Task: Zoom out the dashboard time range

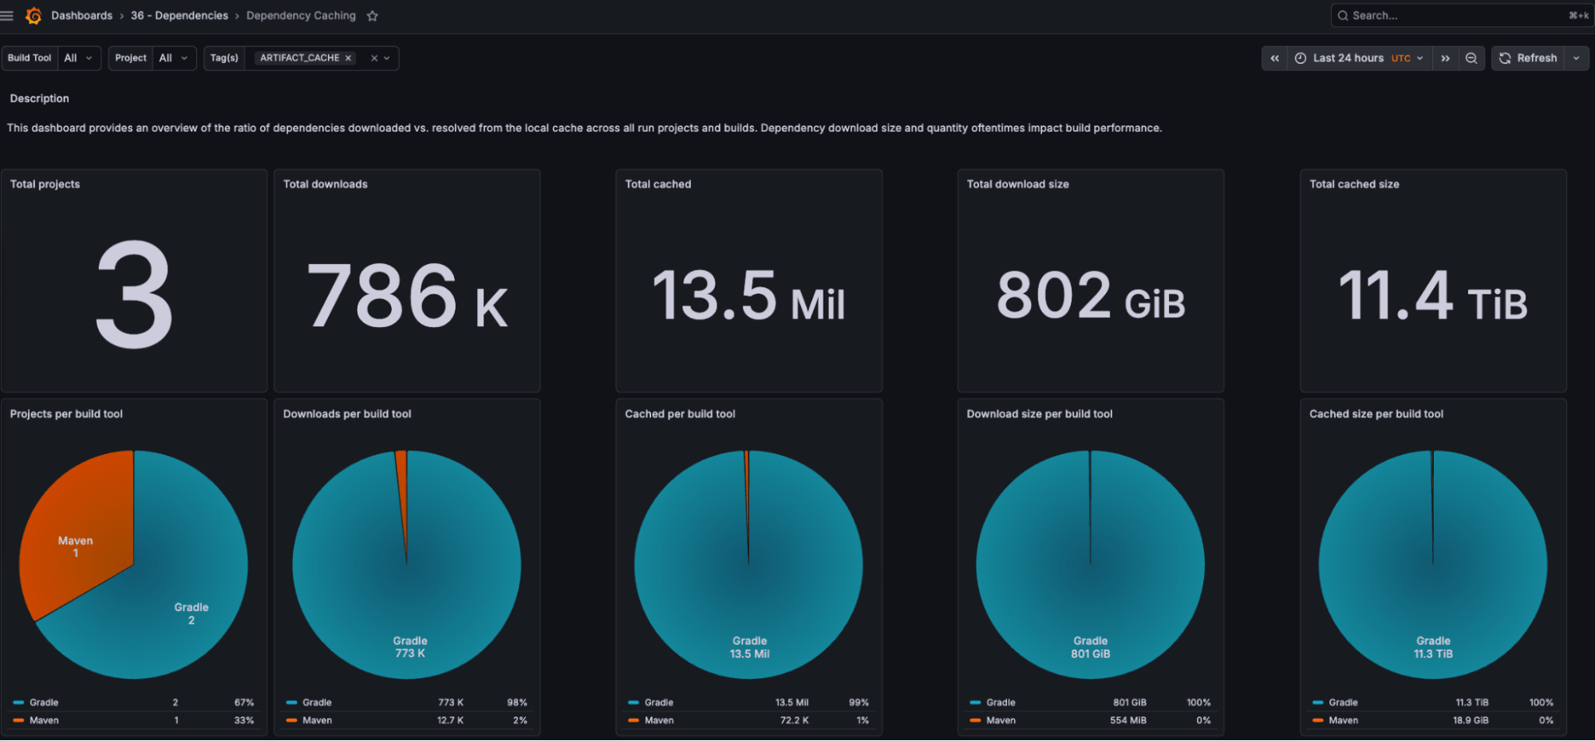Action: (1471, 57)
